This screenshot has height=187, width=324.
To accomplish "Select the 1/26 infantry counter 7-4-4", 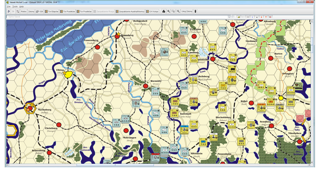I will pyautogui.click(x=175, y=101).
